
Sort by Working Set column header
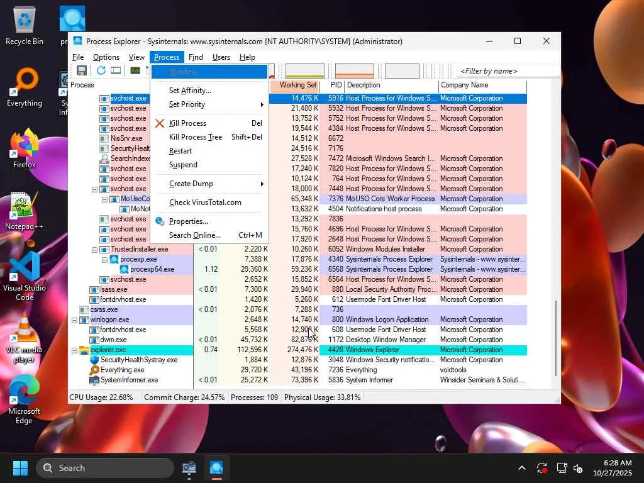pyautogui.click(x=294, y=85)
